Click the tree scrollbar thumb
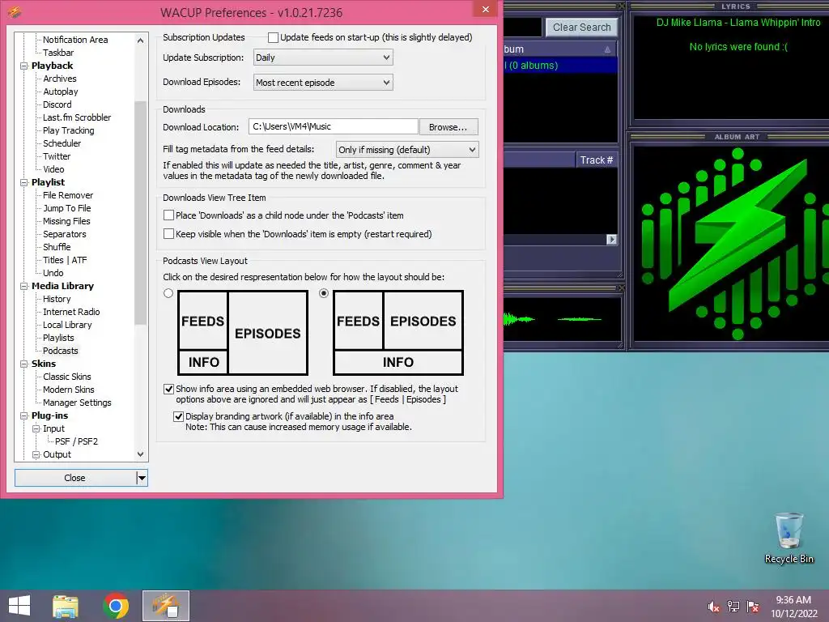Screen dimensions: 829x622 (140, 212)
